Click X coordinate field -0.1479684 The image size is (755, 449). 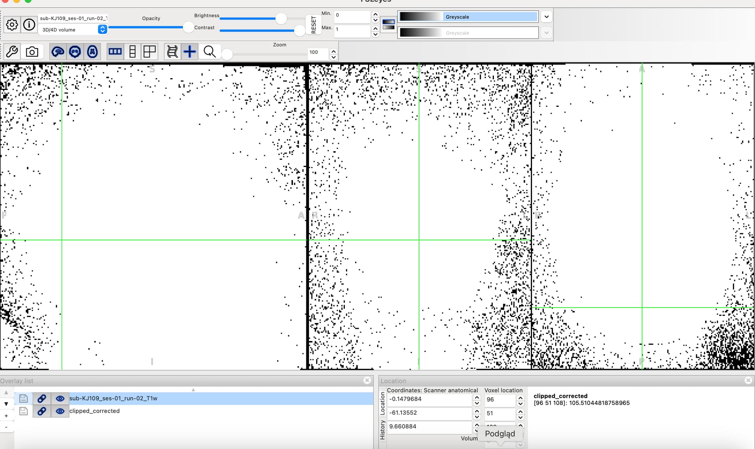[x=429, y=400]
